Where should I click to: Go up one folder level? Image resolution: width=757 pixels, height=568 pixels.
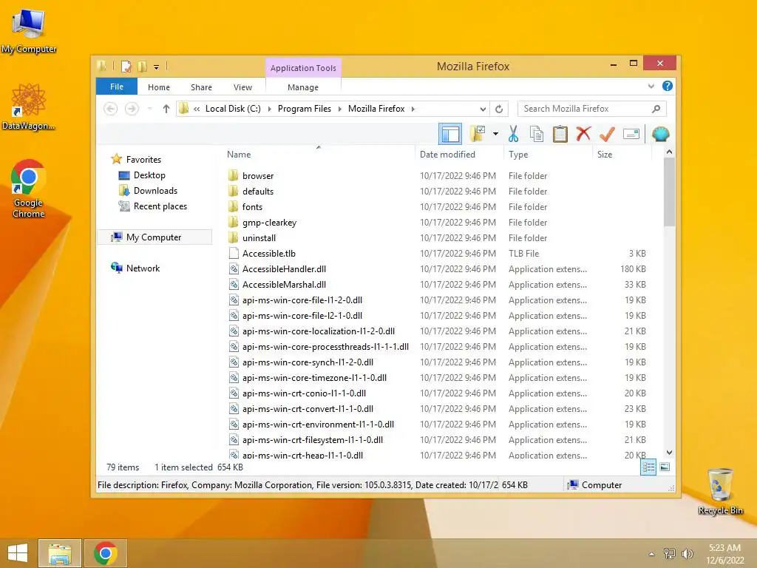[166, 109]
